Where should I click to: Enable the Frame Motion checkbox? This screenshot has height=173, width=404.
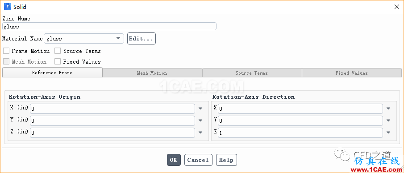(x=6, y=51)
